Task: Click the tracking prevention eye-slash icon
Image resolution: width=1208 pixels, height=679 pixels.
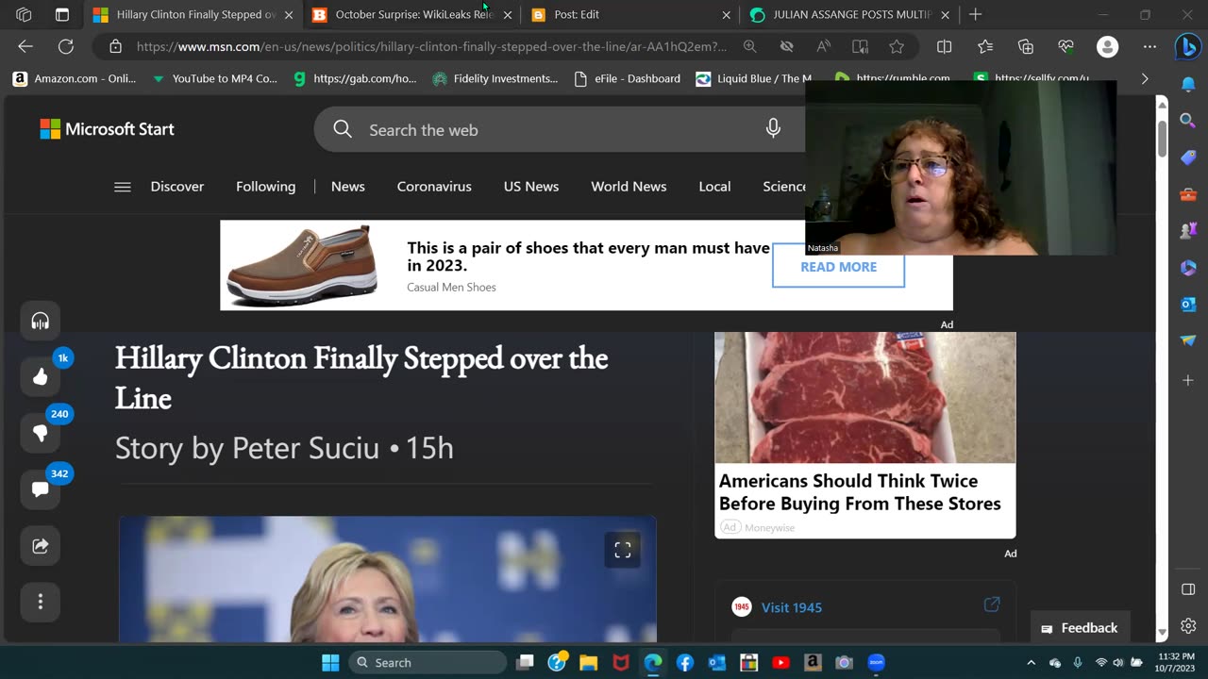Action: [x=786, y=46]
